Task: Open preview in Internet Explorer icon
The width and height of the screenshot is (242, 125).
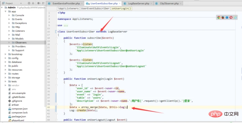Action: click(x=235, y=18)
